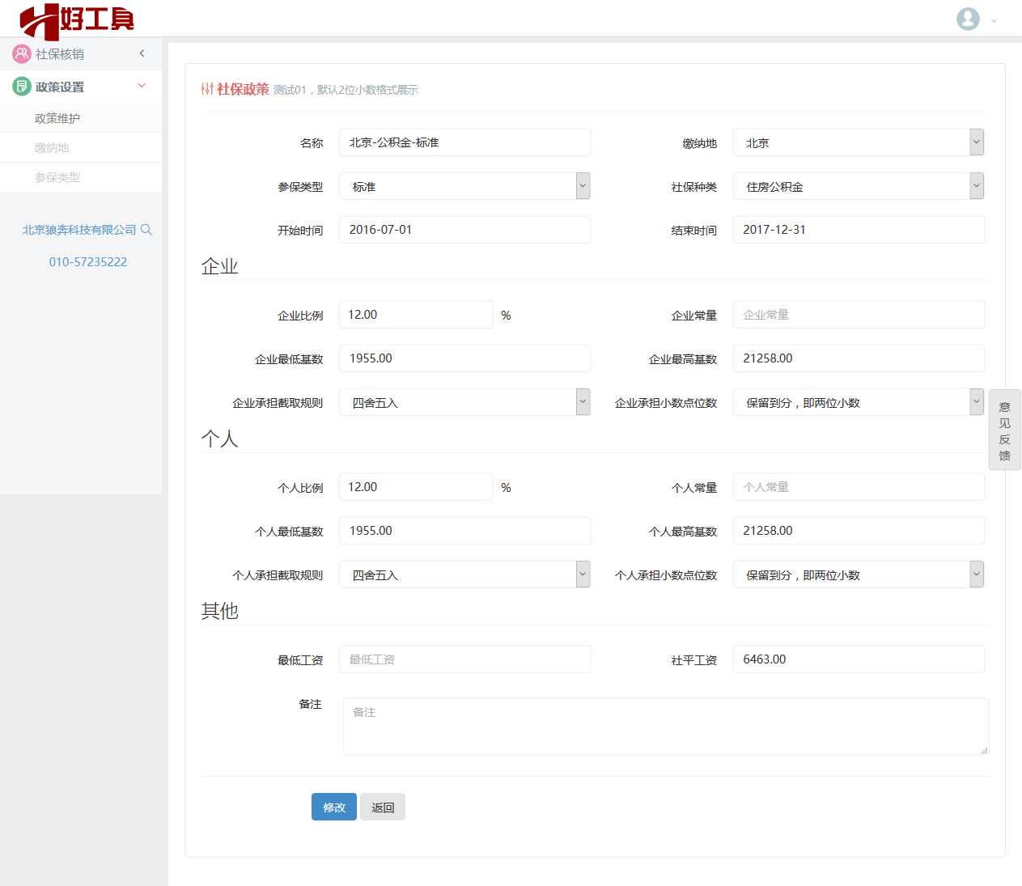The width and height of the screenshot is (1022, 886).
Task: Click the 备注 text area
Action: click(665, 727)
